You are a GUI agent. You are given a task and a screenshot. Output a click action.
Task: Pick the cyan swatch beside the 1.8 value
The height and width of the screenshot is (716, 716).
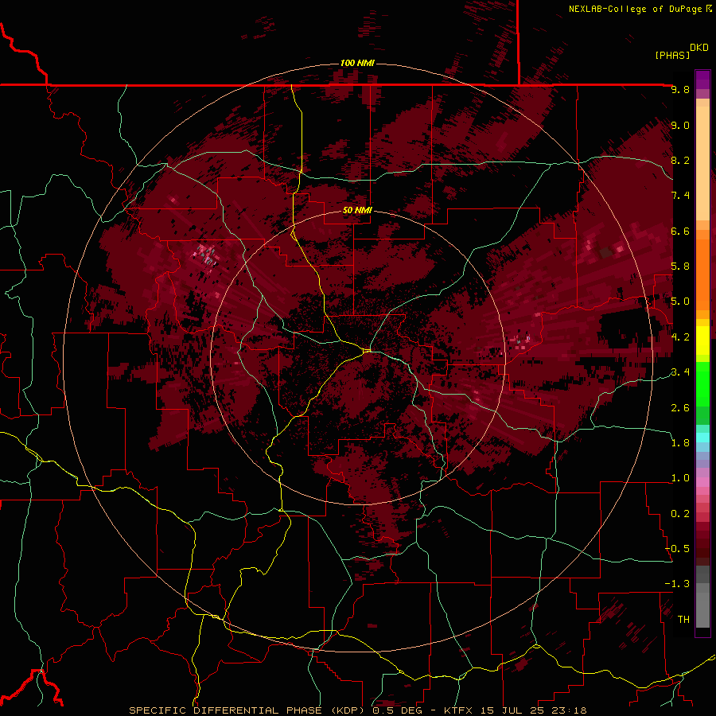tap(702, 438)
